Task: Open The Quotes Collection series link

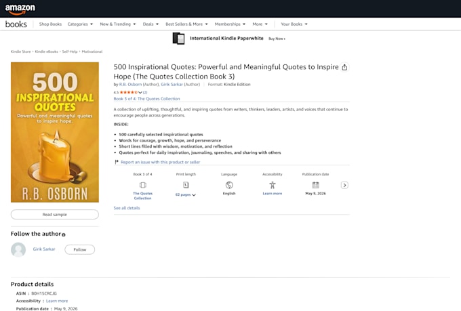Action: pos(142,196)
